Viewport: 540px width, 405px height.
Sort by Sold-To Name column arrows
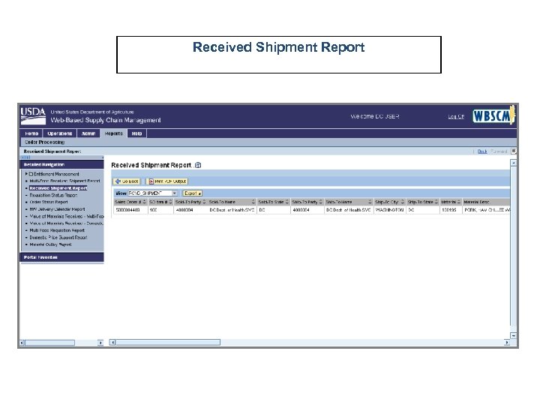[x=253, y=202]
